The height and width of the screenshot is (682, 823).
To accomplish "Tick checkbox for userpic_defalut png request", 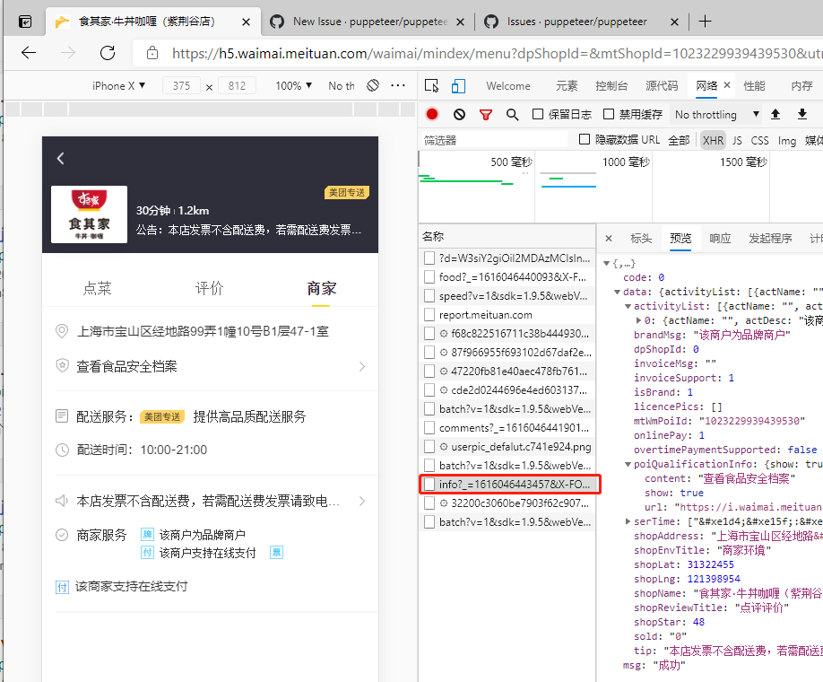I will 429,447.
